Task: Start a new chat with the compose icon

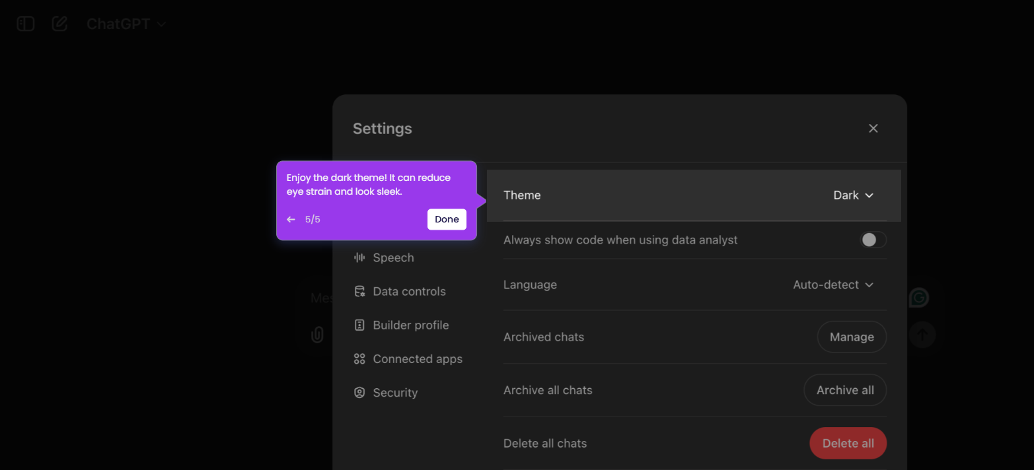Action: [x=59, y=23]
